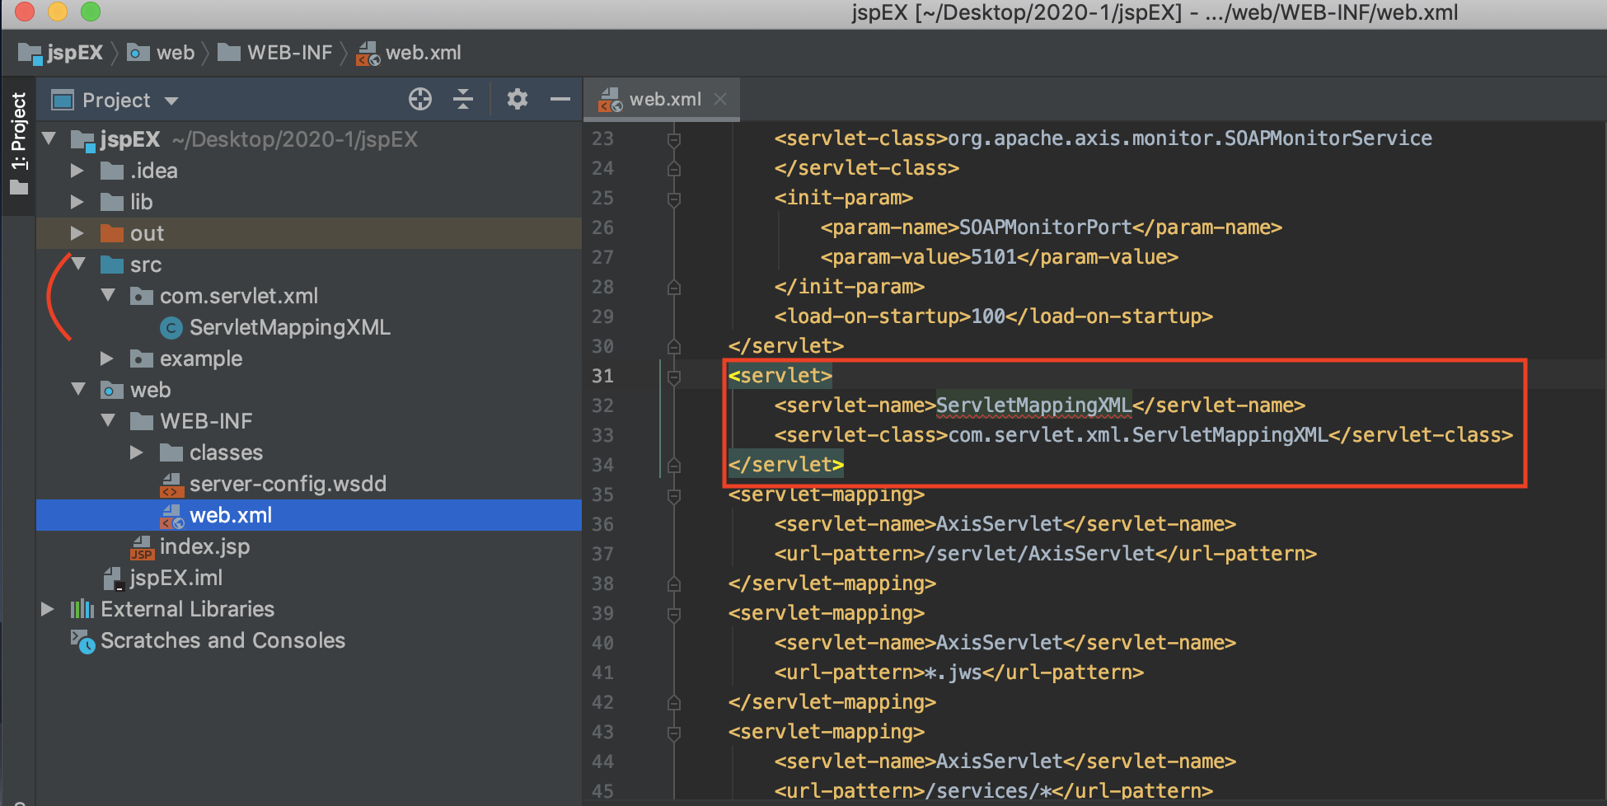Click the out folder icon

coord(111,233)
